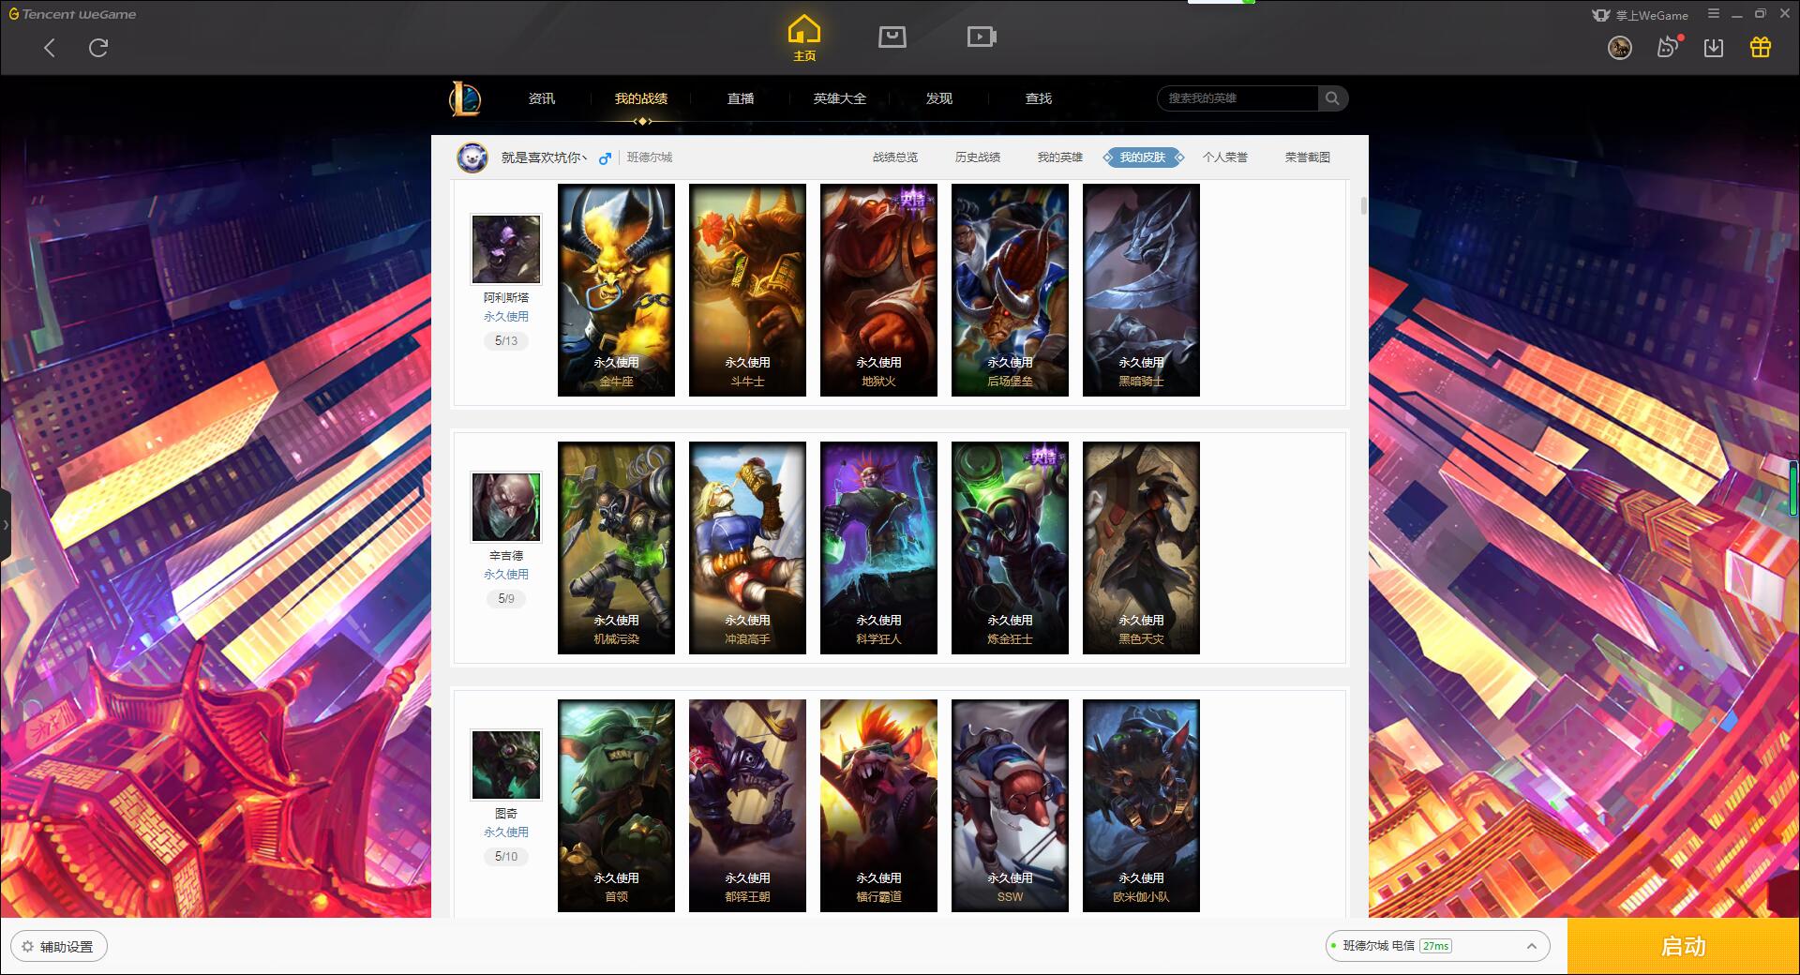
Task: Click the 5/10 skin count badge
Action: pyautogui.click(x=506, y=857)
